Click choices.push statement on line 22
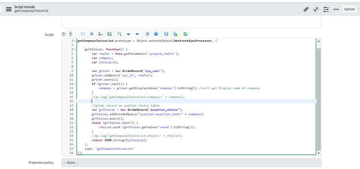 pyautogui.click(x=147, y=127)
